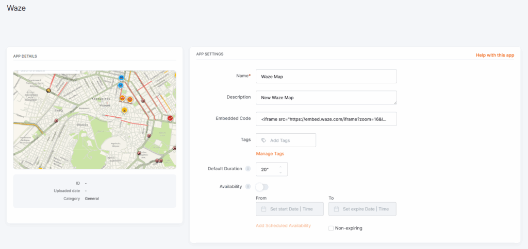Open the Help with this app link
This screenshot has width=528, height=249.
pos(494,55)
